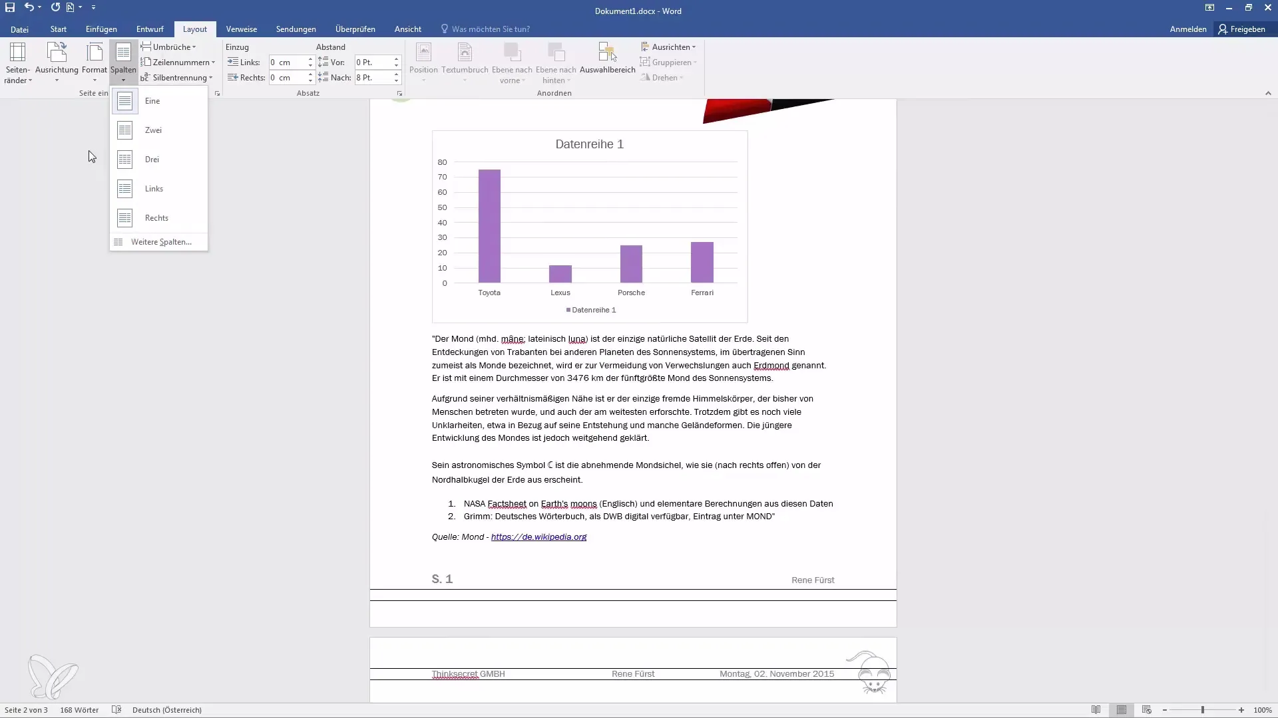The image size is (1278, 718).
Task: Switch to the Entwurf tab
Action: (x=150, y=29)
